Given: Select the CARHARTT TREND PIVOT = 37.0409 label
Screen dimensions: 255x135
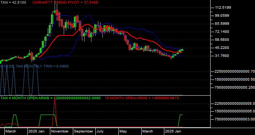Looking at the screenshot, I should click(x=65, y=3).
